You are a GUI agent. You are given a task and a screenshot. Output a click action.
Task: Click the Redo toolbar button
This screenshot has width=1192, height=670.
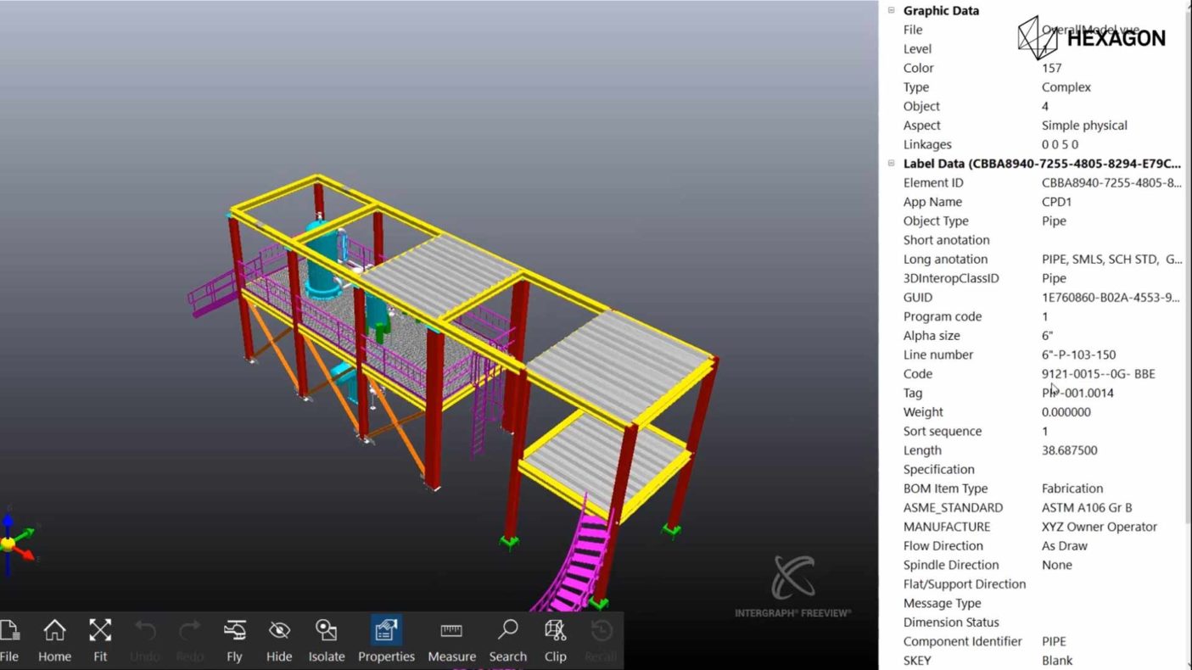(x=189, y=632)
